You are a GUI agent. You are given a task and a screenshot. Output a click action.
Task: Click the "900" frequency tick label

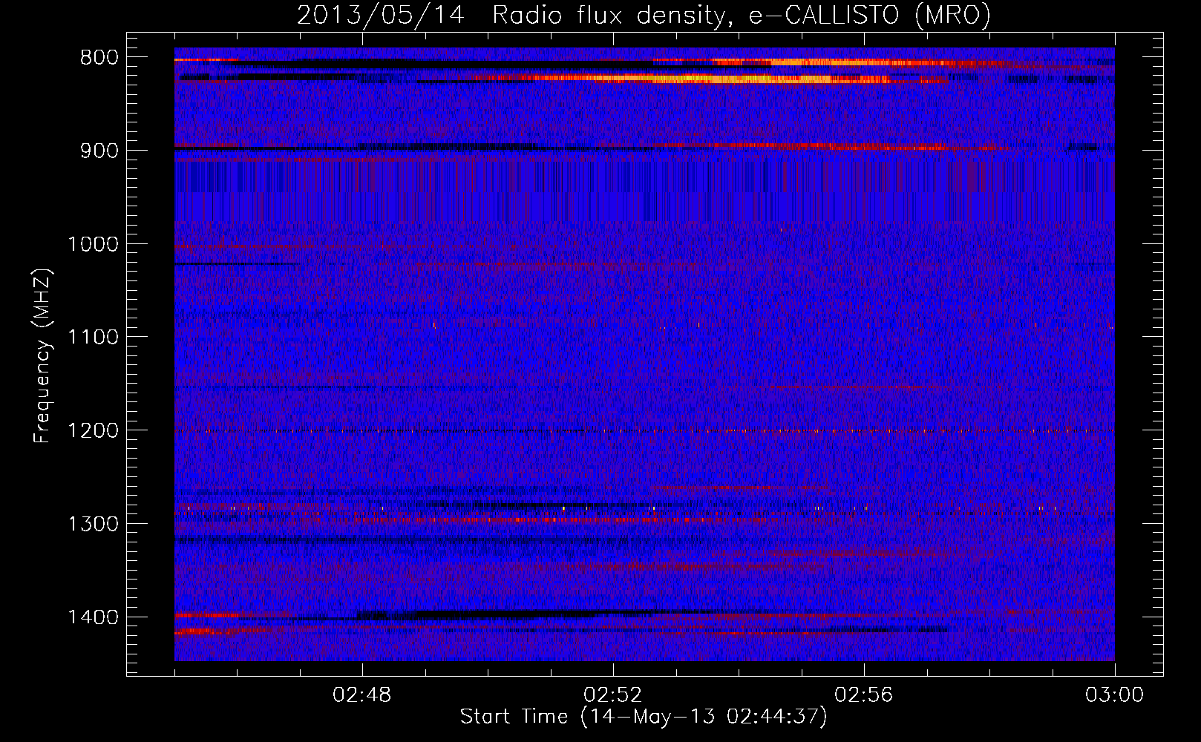pos(99,151)
